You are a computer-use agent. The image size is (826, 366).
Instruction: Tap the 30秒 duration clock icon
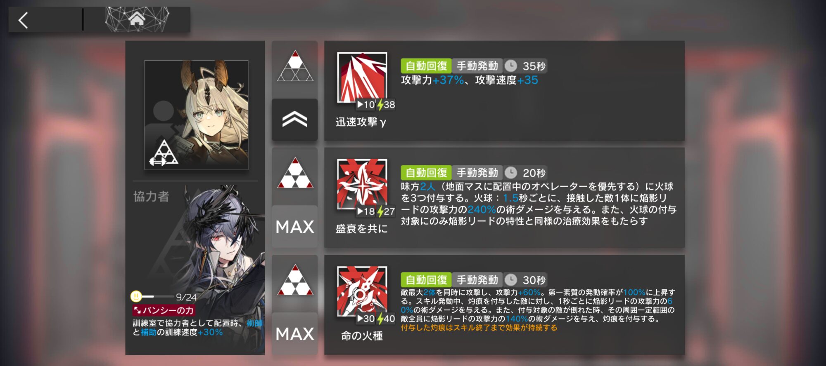[x=511, y=280]
